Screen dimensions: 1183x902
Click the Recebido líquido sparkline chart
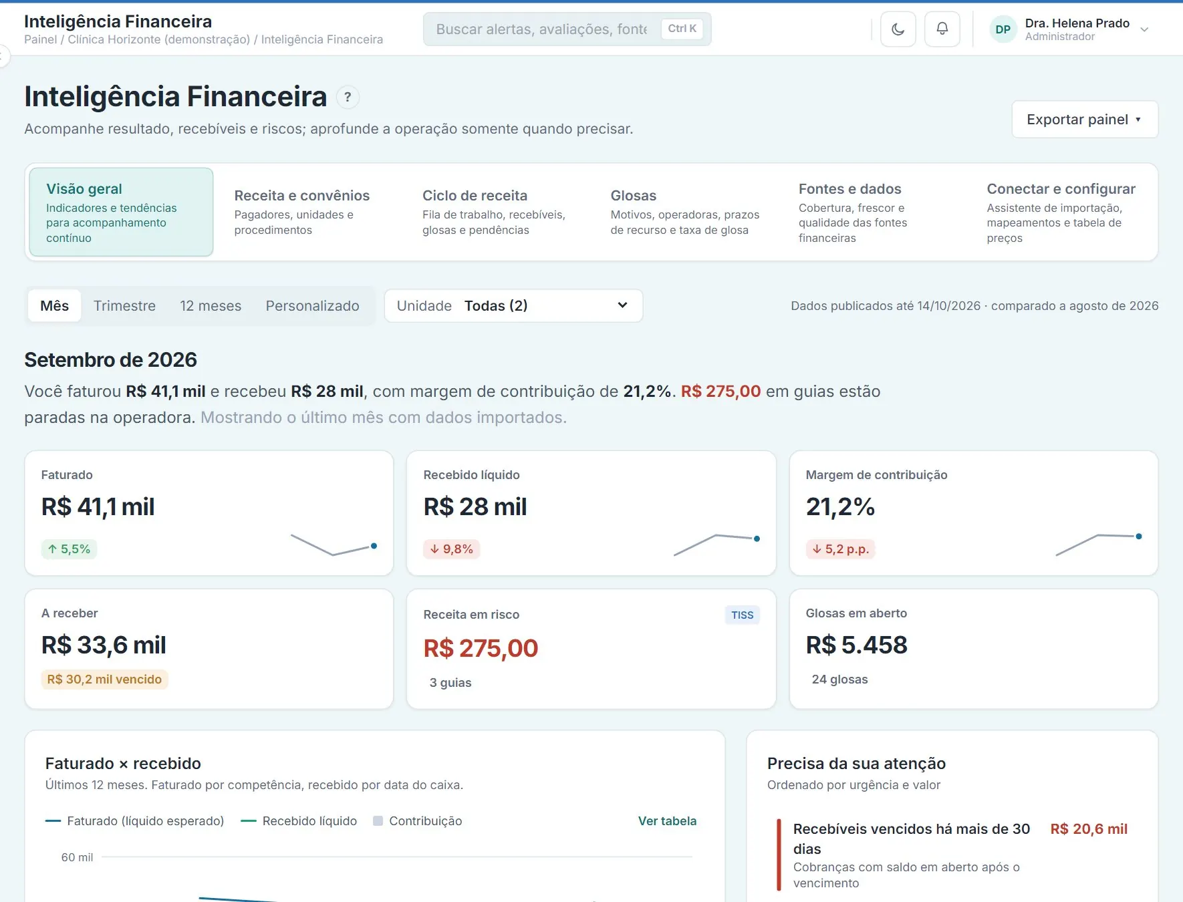pos(716,545)
